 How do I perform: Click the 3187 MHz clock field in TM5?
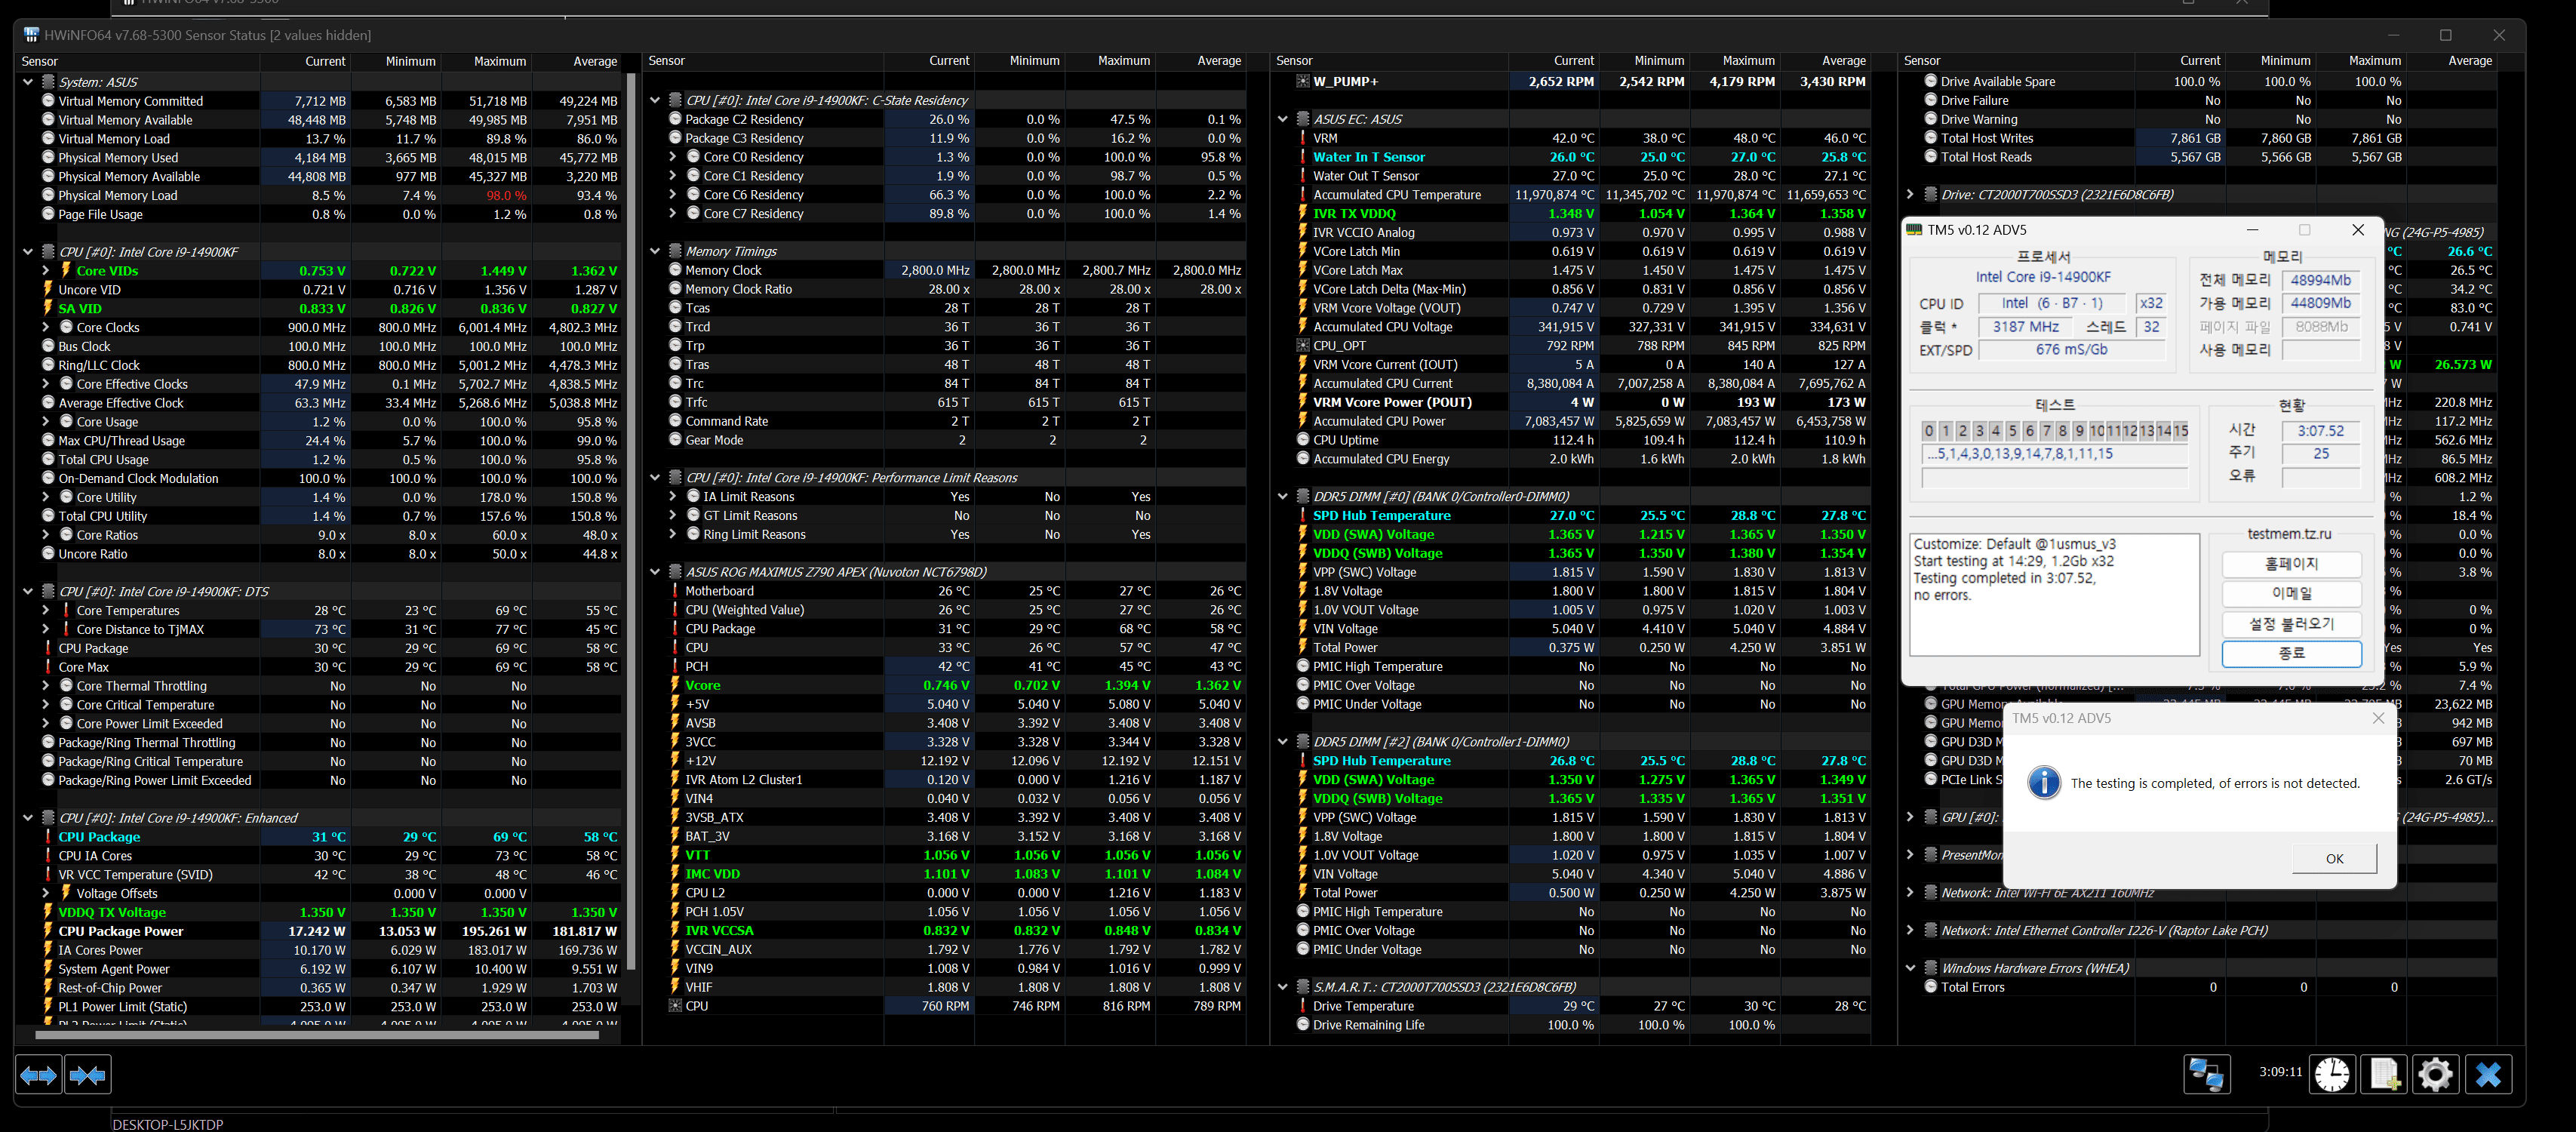click(x=2025, y=327)
